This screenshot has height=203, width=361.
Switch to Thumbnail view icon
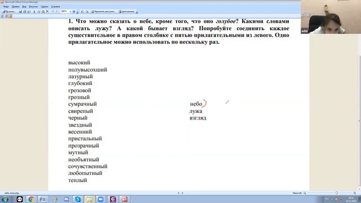[x=2, y=16]
